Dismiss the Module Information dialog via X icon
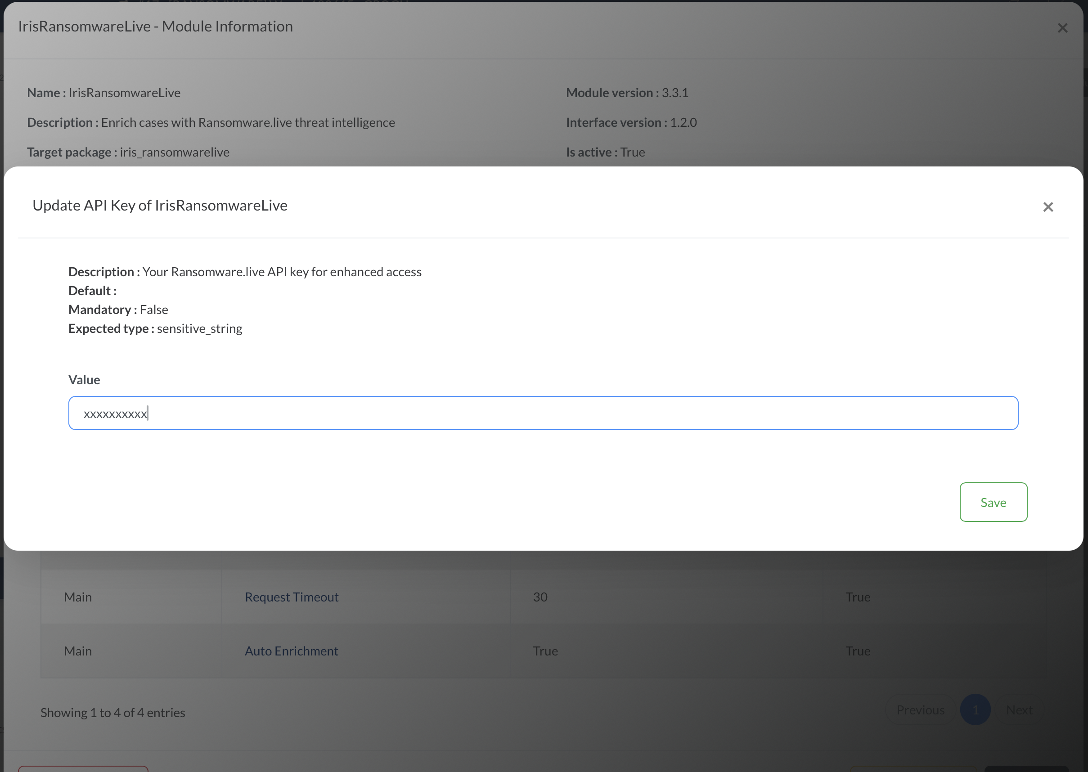Viewport: 1088px width, 772px height. tap(1062, 27)
